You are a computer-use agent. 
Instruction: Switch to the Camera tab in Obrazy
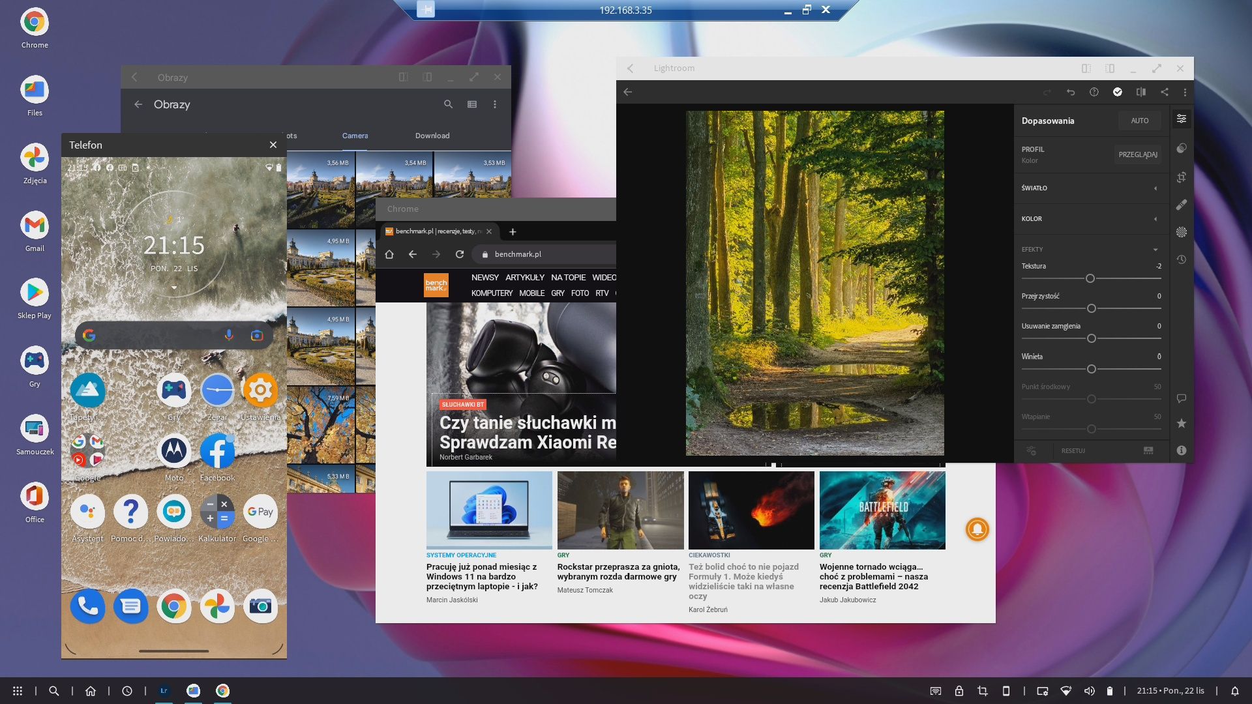coord(355,136)
